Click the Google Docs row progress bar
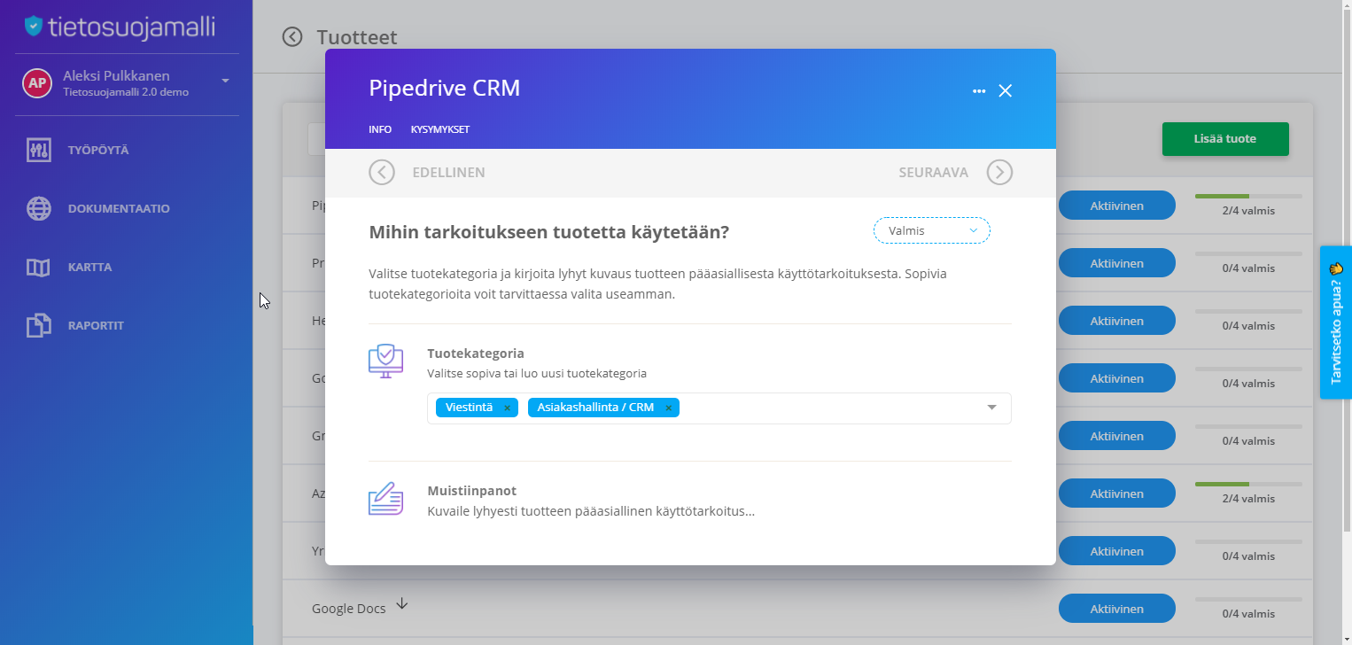Screen dimensions: 1352x645 pos(1248,599)
